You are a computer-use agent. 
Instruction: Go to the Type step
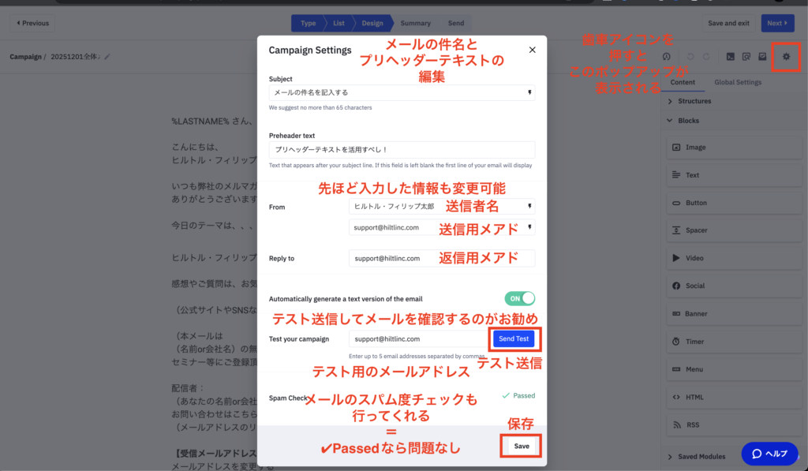coord(309,23)
